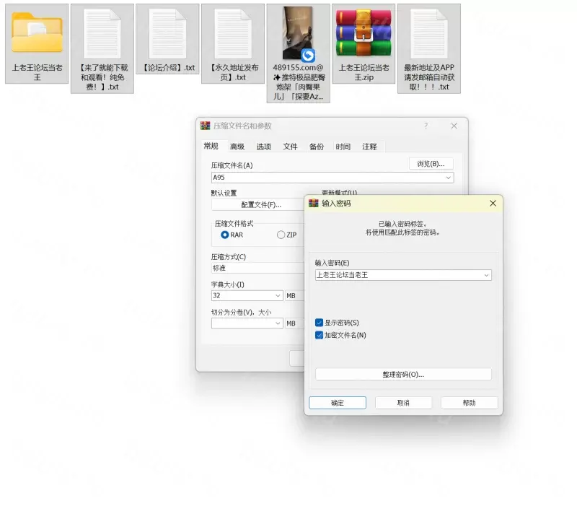
Task: Open the MB unit box beside dictionary size
Action: [x=294, y=296]
